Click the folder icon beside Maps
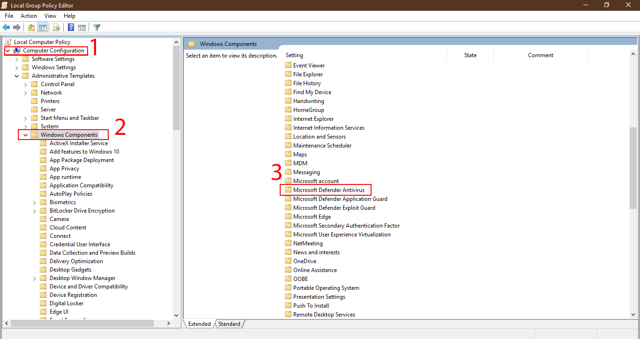This screenshot has height=339, width=640. point(288,155)
